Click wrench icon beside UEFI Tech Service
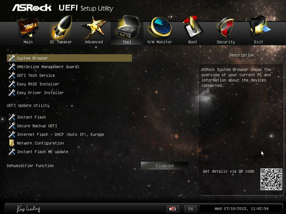Screen dimensions: 286x214 click(12, 75)
